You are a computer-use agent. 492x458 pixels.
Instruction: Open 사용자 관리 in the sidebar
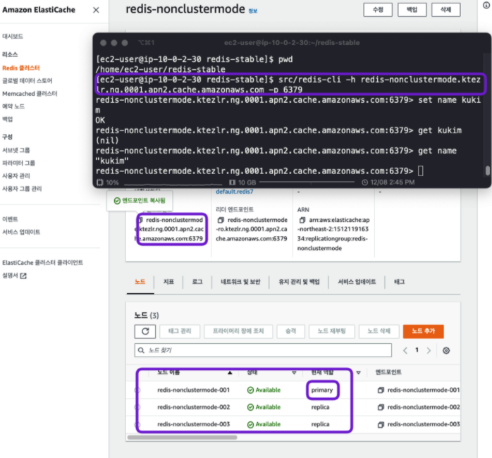pyautogui.click(x=16, y=176)
